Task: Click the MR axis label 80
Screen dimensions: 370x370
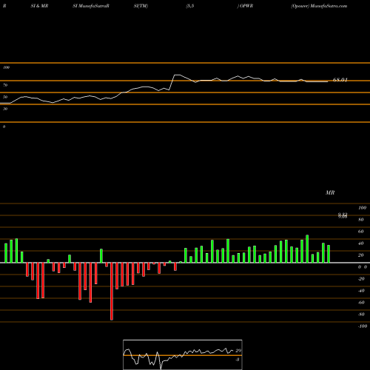Action: point(361,220)
